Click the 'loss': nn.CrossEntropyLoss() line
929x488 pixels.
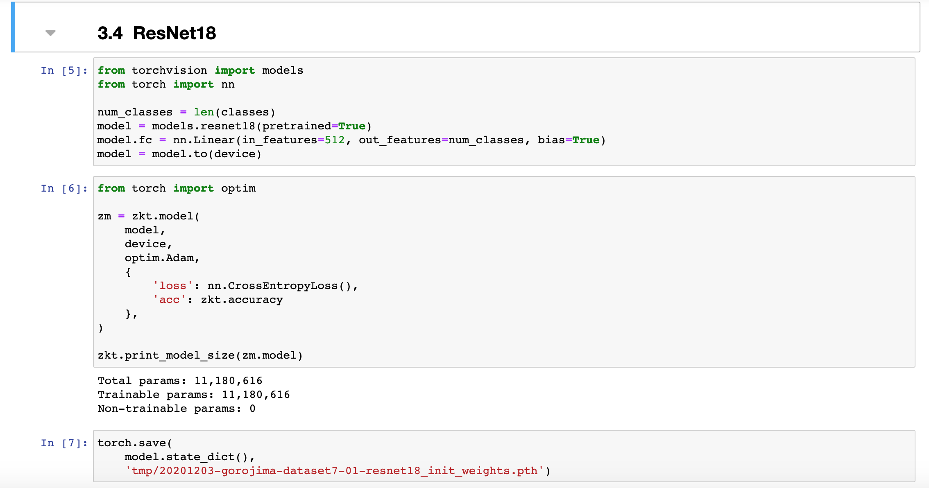point(256,286)
